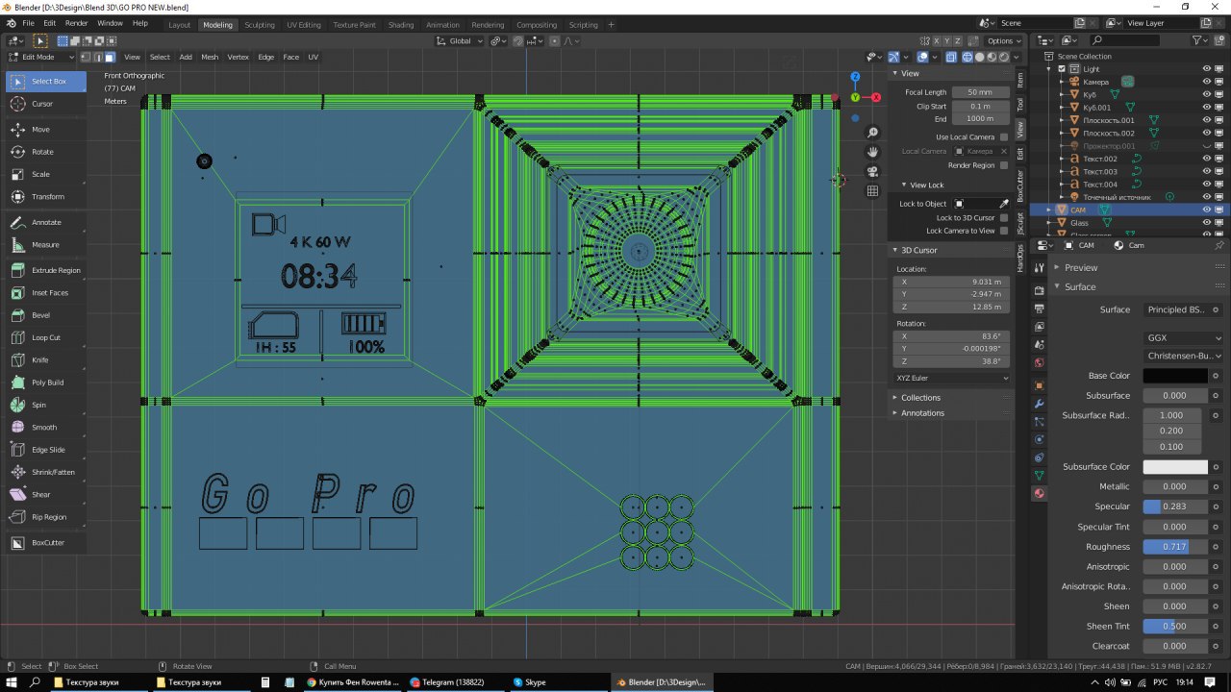Open Skype from the Windows taskbar
This screenshot has height=692, width=1231.
click(557, 682)
